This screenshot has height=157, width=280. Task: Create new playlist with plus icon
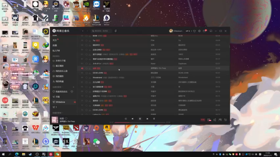click(73, 87)
